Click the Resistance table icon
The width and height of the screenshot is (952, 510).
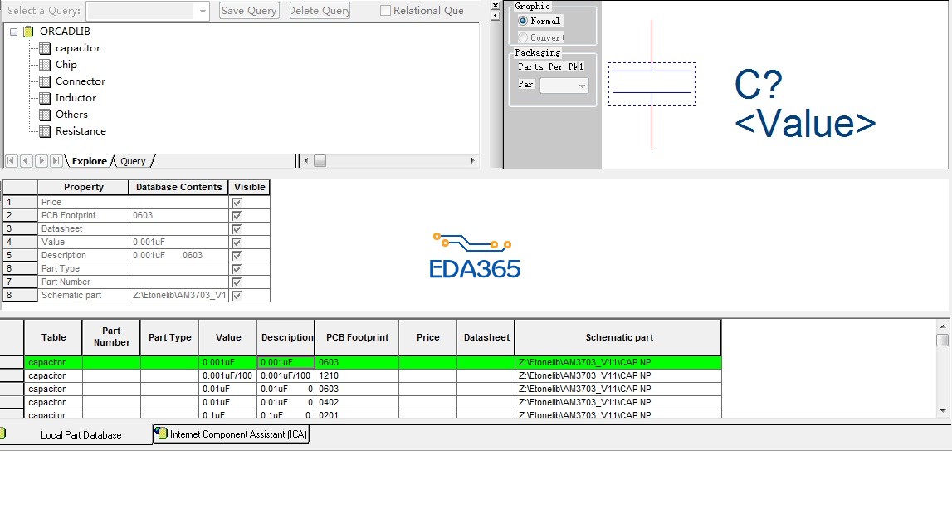[x=44, y=131]
